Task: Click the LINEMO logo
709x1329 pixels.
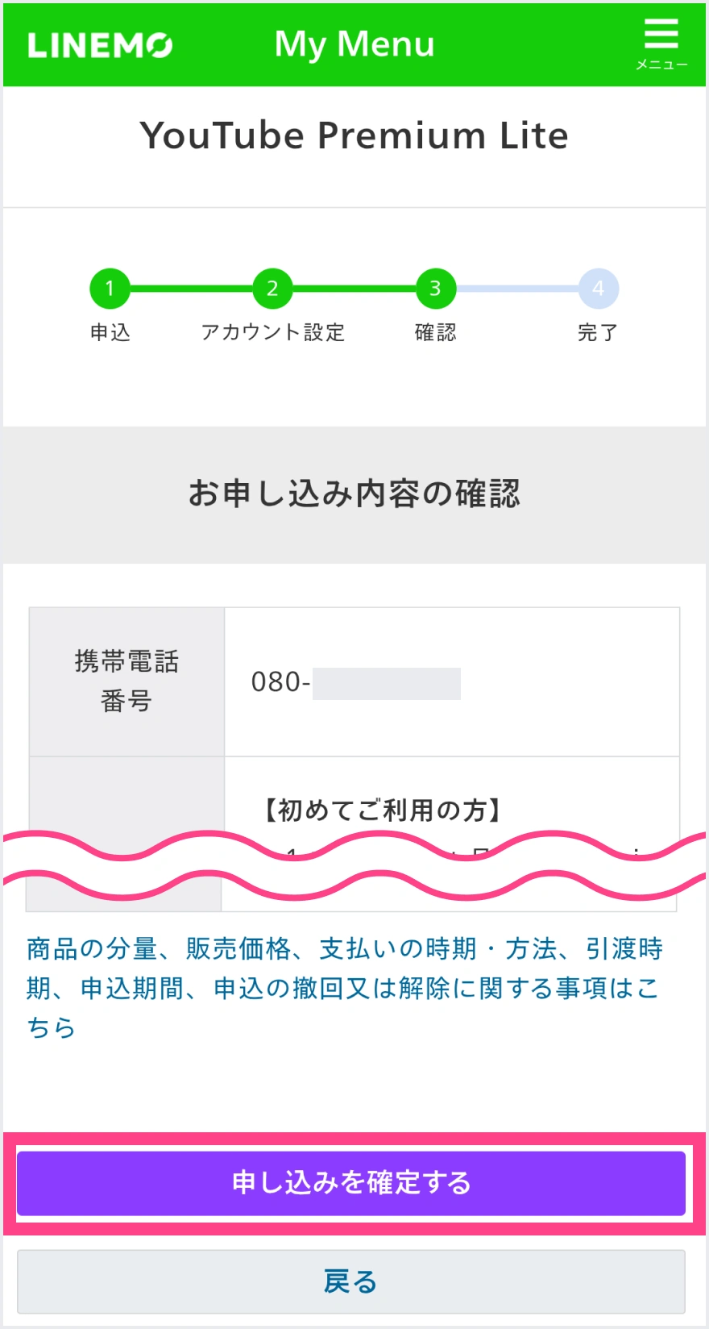Action: (x=100, y=45)
